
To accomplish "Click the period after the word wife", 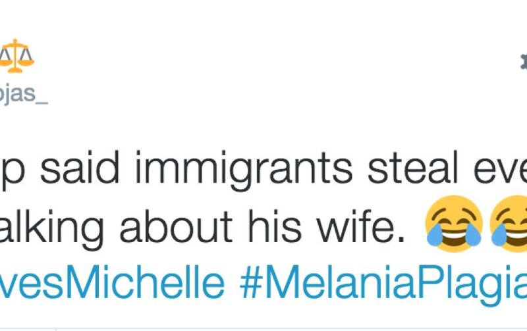I will [401, 240].
